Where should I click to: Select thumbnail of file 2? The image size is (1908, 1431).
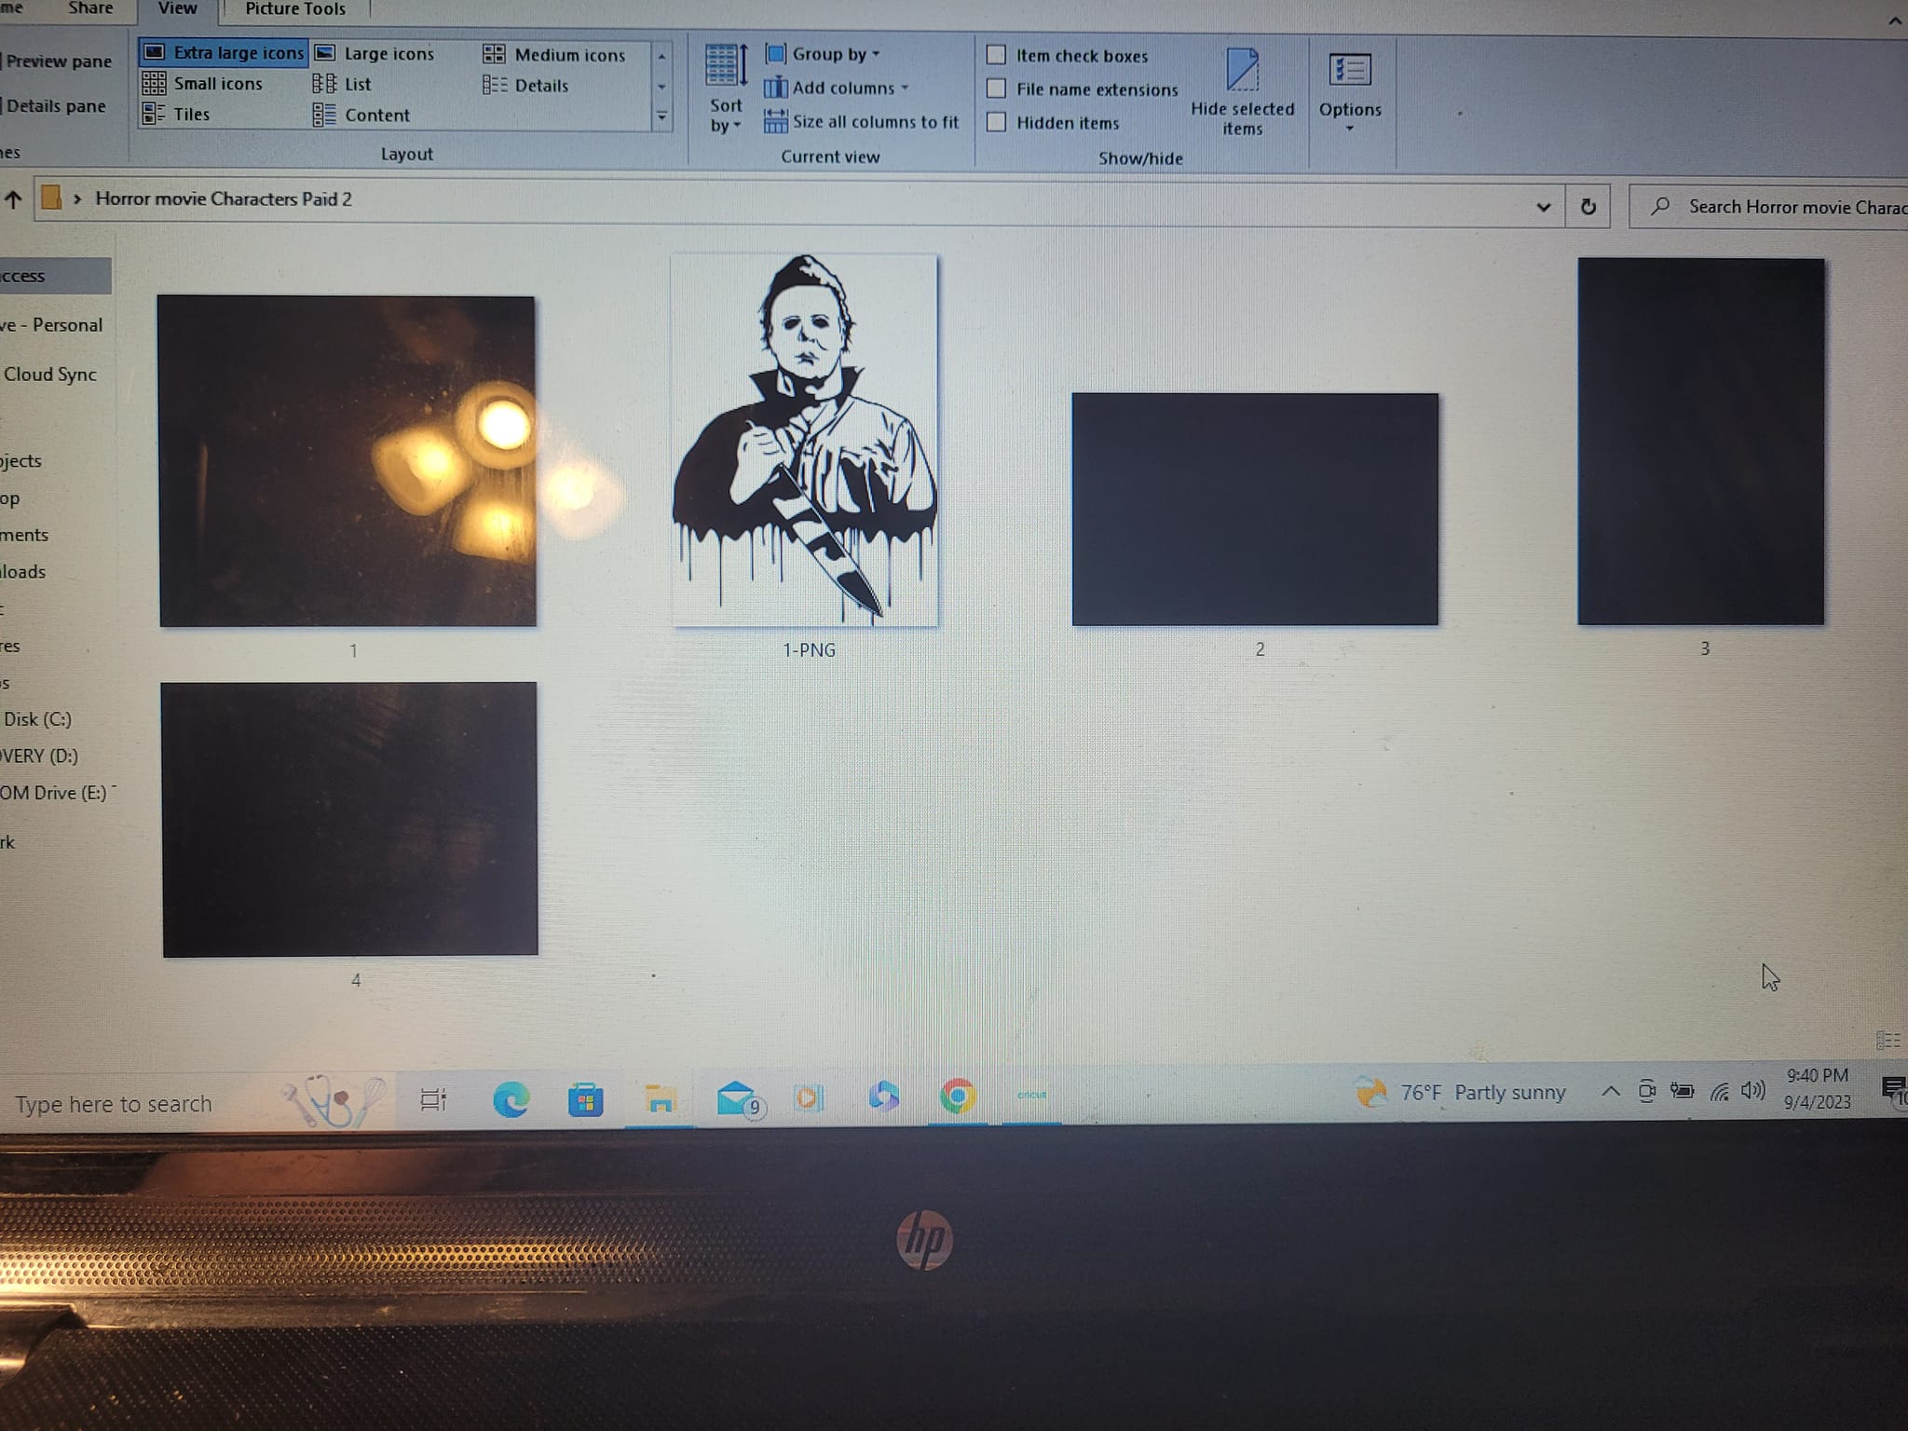[x=1255, y=509]
